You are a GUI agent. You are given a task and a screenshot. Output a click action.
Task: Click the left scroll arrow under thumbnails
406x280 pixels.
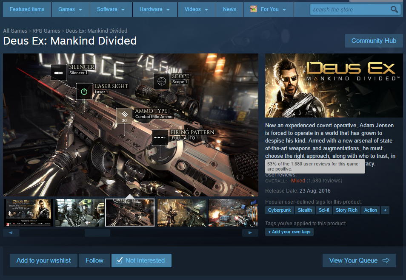click(11, 233)
